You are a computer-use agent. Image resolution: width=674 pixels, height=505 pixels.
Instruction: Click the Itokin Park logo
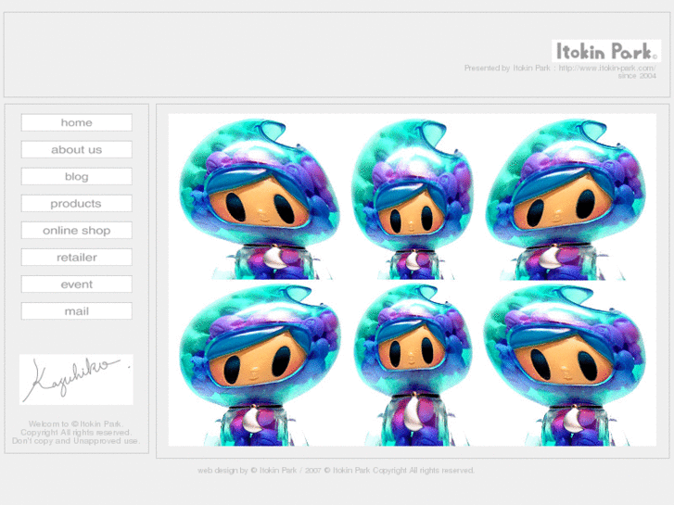(606, 51)
